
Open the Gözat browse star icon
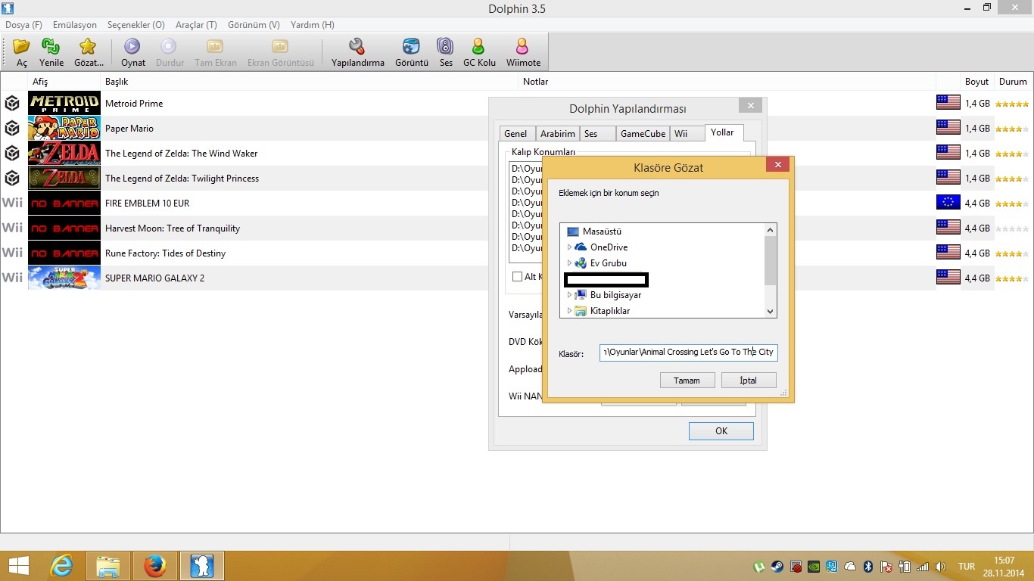[x=89, y=47]
